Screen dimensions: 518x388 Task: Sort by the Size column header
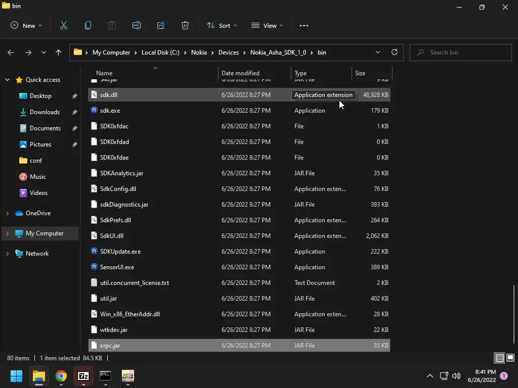click(360, 73)
